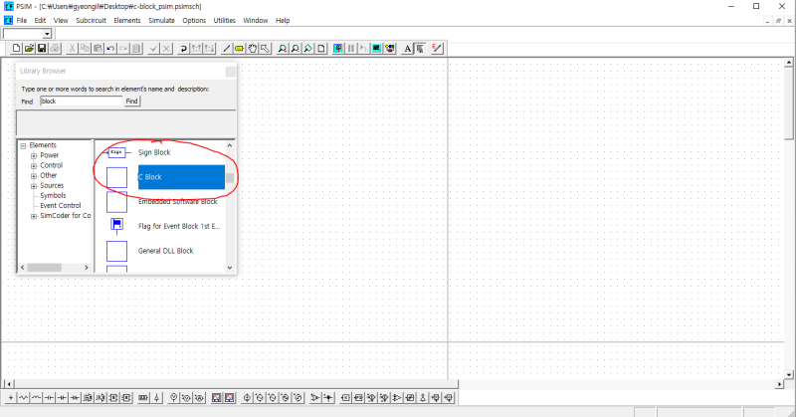Open the Utilities menu

pyautogui.click(x=225, y=20)
